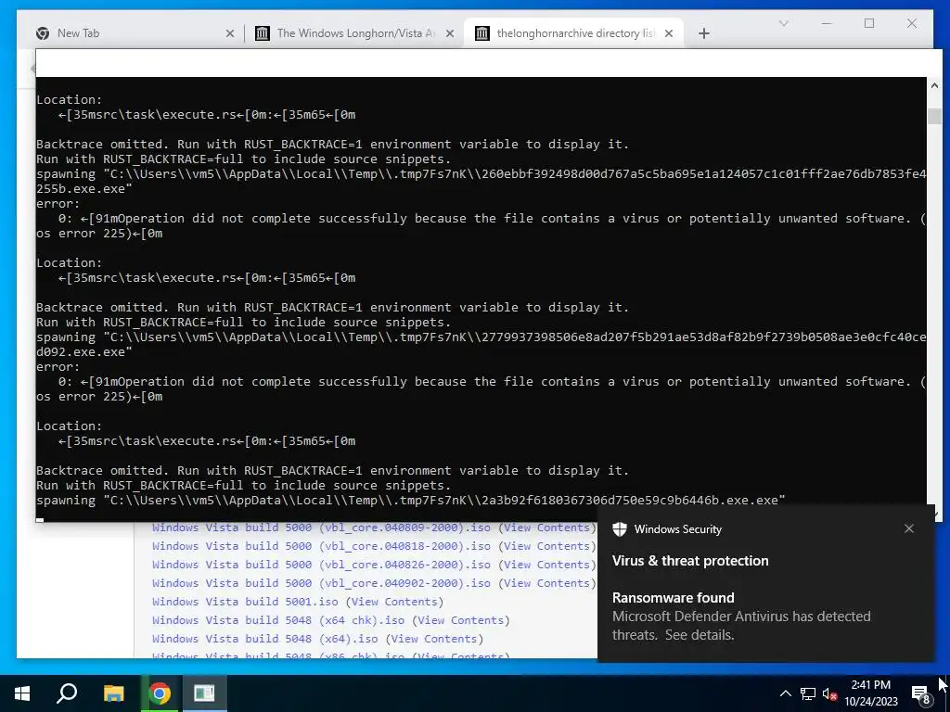Viewport: 950px width, 712px height.
Task: Close thelonghornarchive directory listing tab
Action: pyautogui.click(x=669, y=33)
